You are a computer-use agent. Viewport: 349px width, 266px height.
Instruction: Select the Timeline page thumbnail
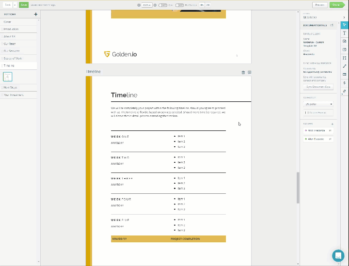click(x=8, y=77)
